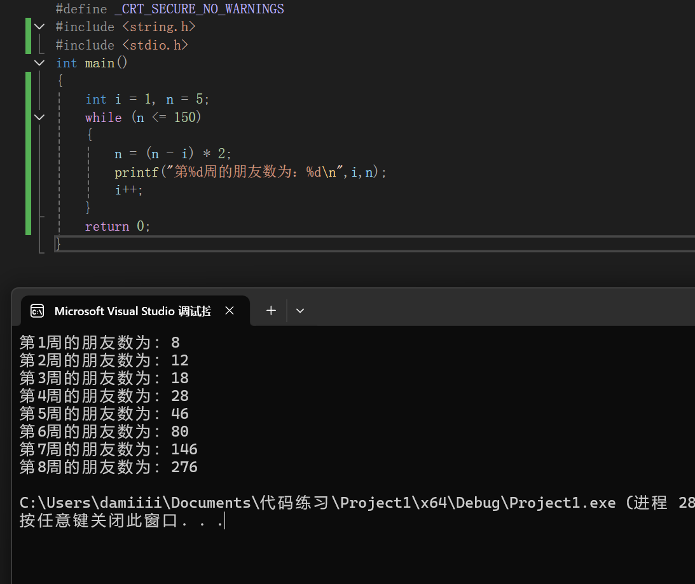Click the 按任意键关闭此窗口 prompt line
Screen dimensions: 695x584
tap(122, 520)
